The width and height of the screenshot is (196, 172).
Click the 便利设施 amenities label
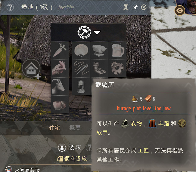pyautogui.click(x=76, y=159)
